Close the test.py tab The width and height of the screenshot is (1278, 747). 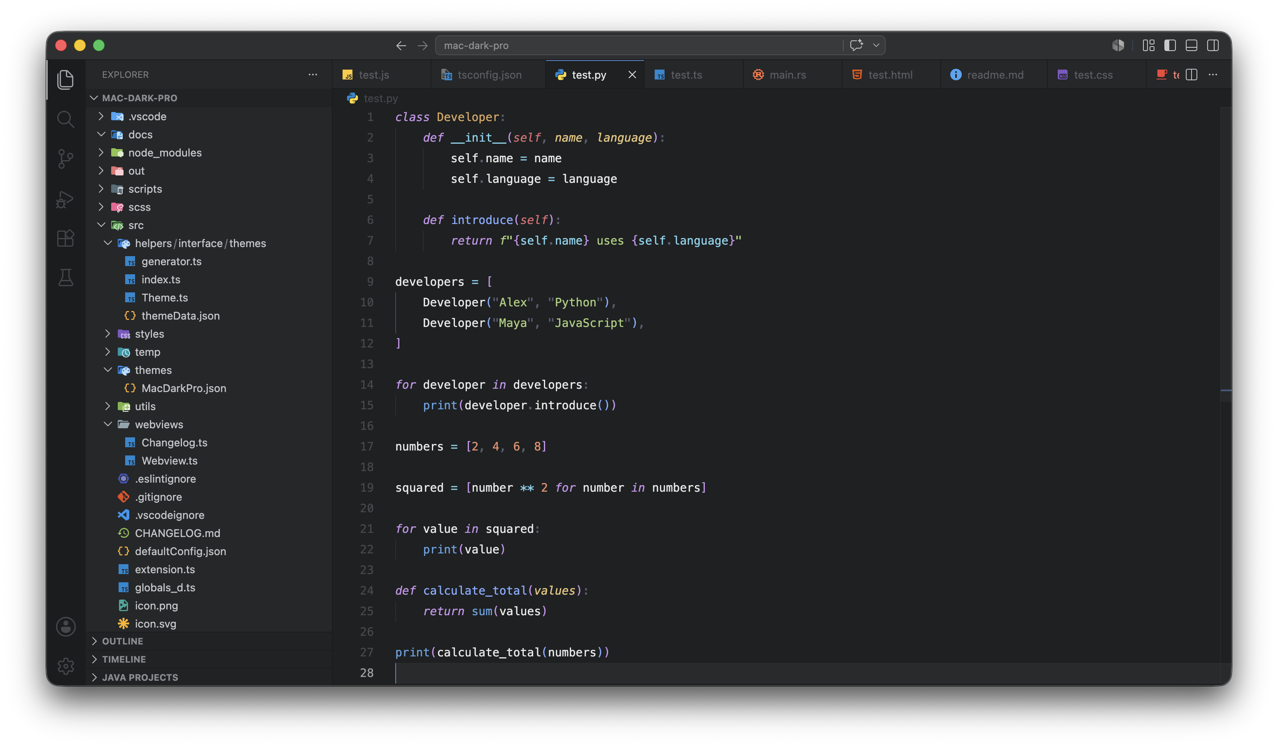point(632,75)
